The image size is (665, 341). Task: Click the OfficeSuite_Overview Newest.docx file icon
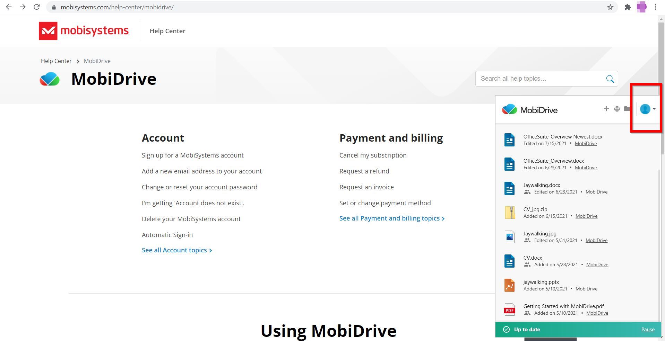click(509, 140)
